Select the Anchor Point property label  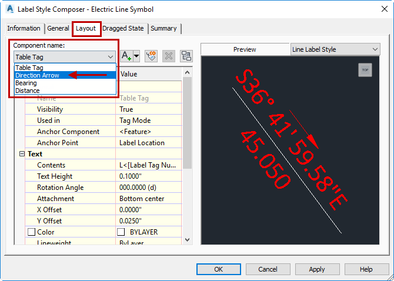pos(58,143)
